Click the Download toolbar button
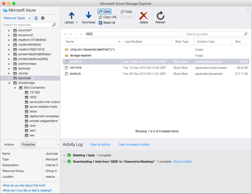Viewport: 252px width, 194px height. tap(89, 18)
